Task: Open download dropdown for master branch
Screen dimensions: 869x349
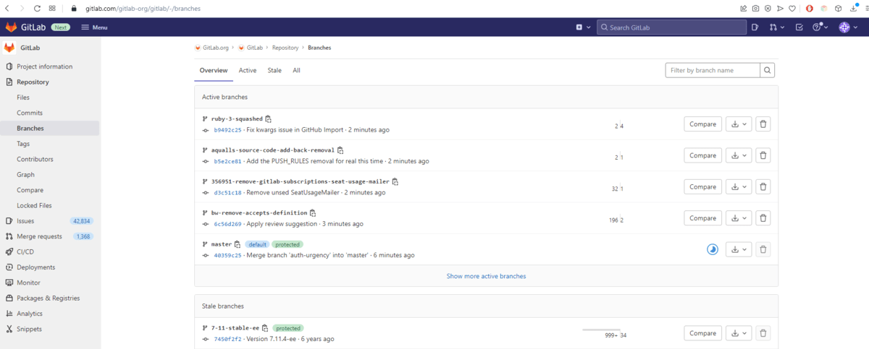Action: [739, 249]
